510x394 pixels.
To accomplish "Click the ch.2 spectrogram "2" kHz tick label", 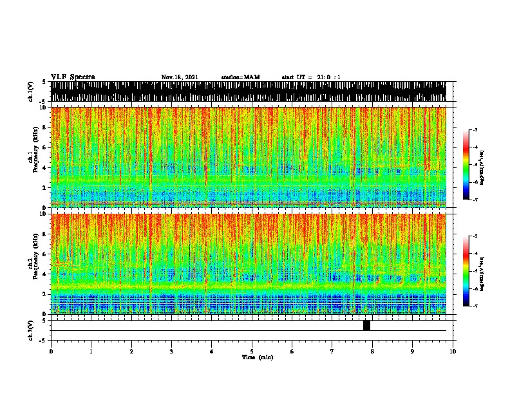I will tap(45, 294).
